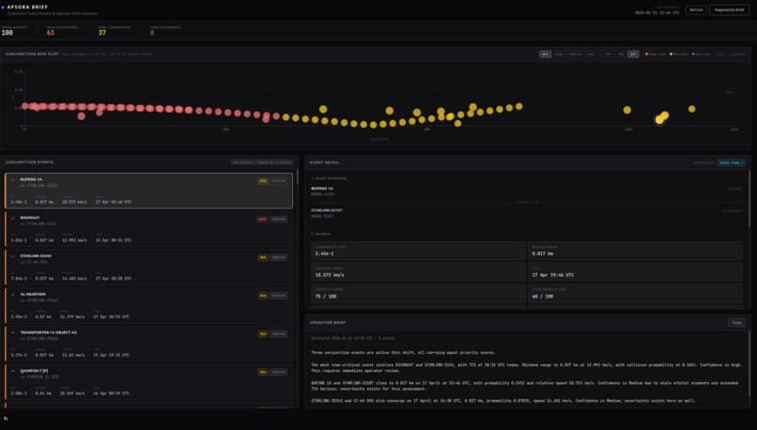Open the AL-MUNTHER conjunction event card
Screen dimensions: 757x430
click(148, 305)
